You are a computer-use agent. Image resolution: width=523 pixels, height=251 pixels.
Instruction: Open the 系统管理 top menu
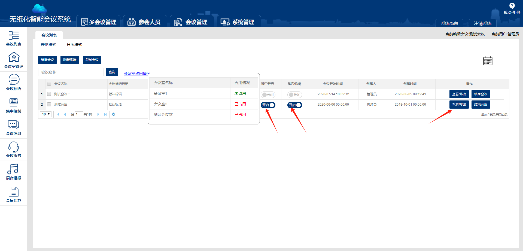tap(239, 22)
